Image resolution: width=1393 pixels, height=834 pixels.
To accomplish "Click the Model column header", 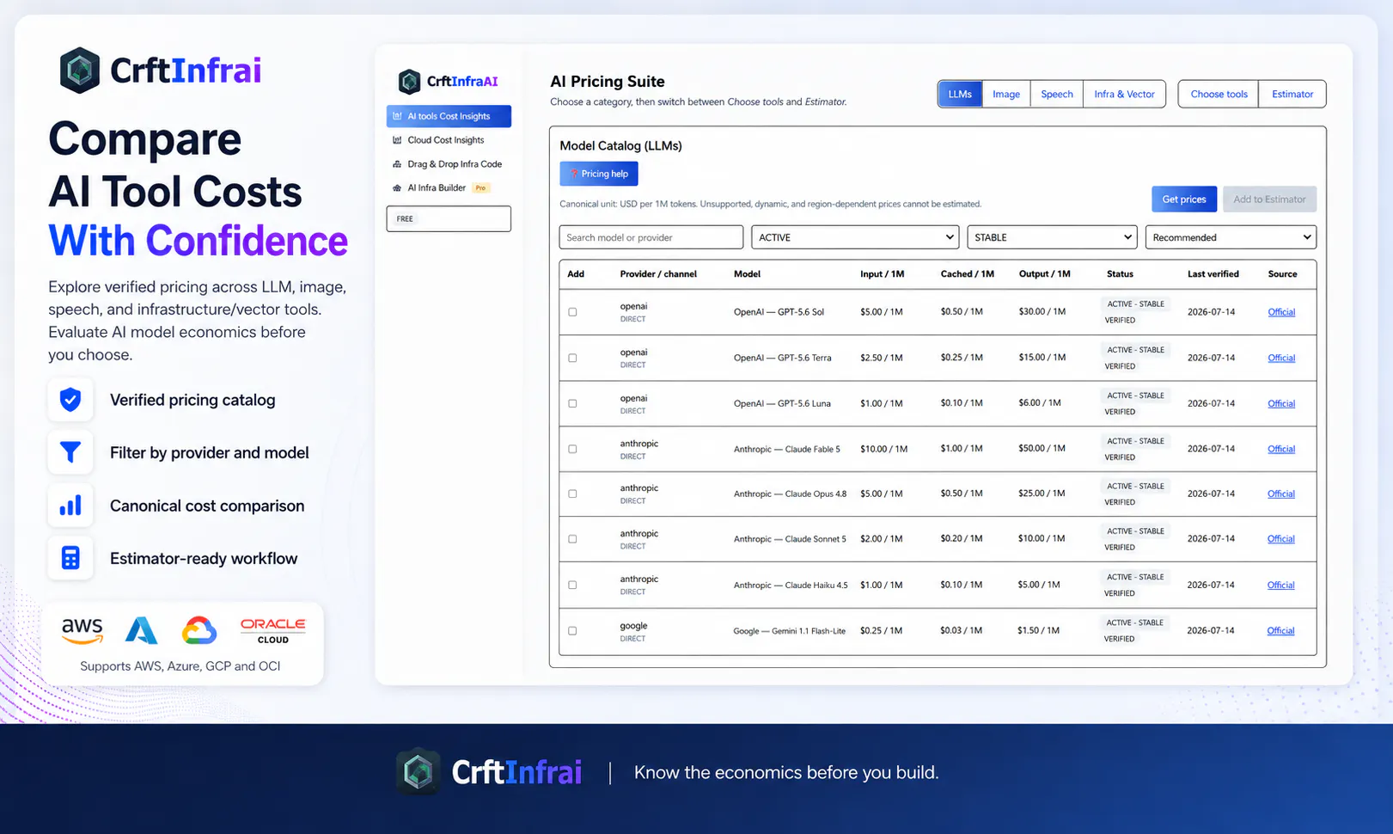I will (x=747, y=274).
